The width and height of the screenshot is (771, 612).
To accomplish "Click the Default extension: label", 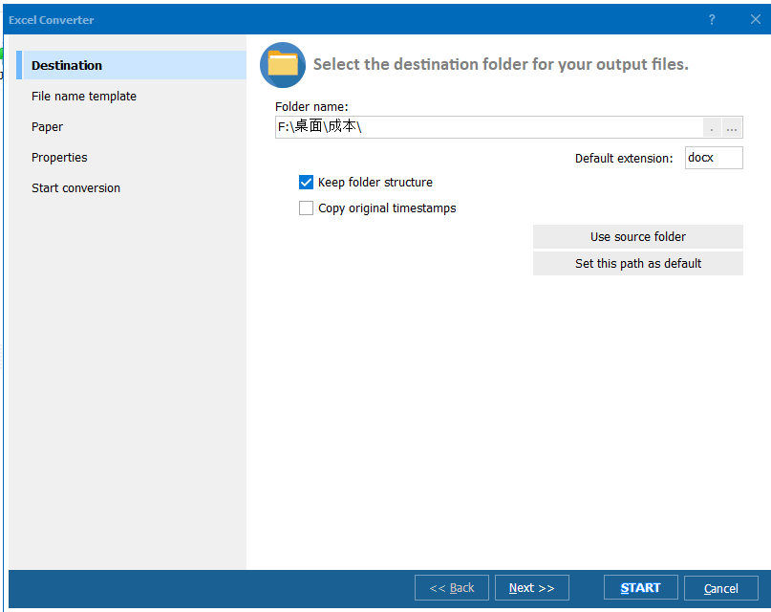I will coord(624,159).
